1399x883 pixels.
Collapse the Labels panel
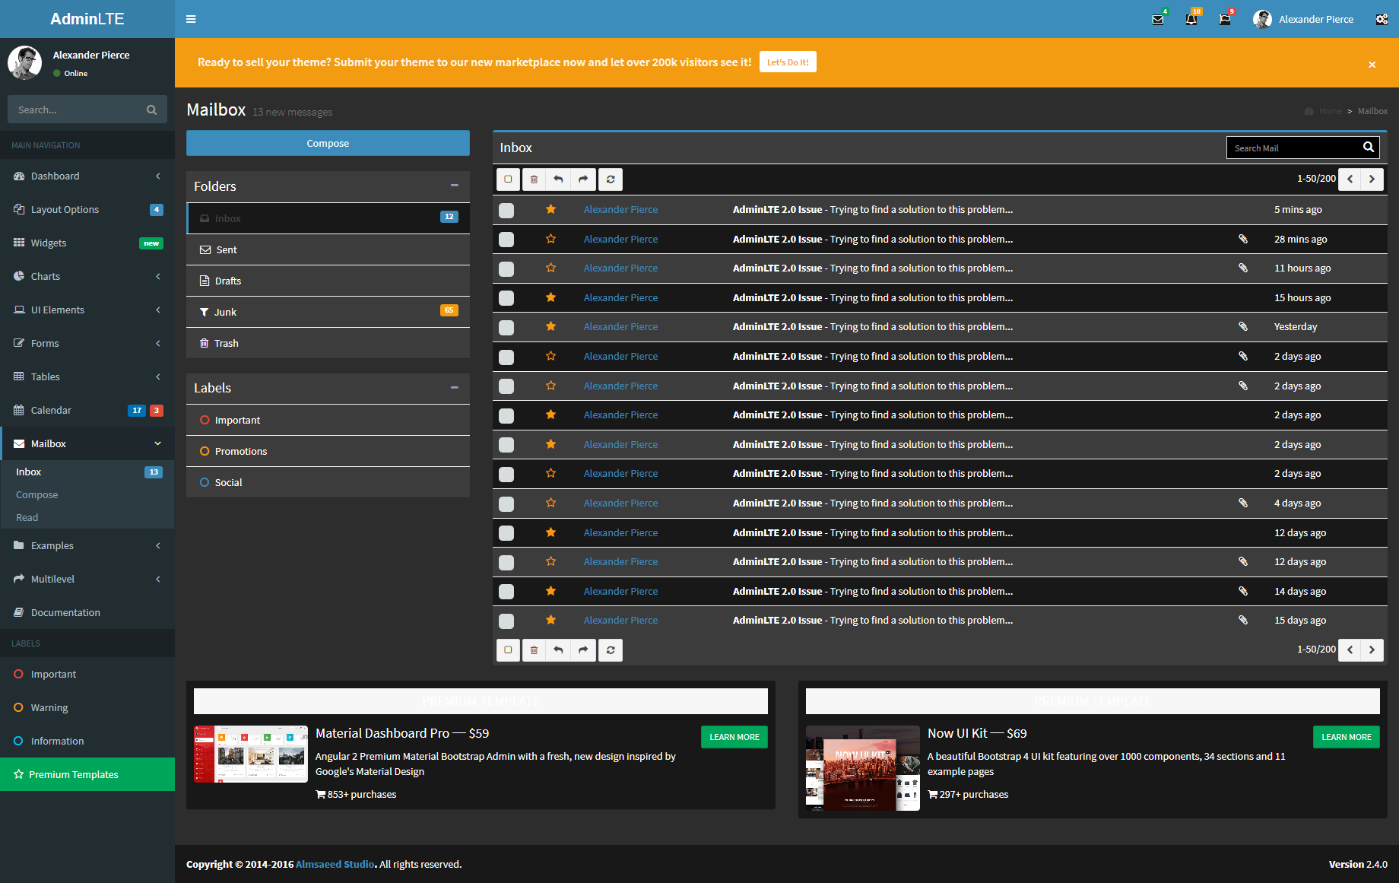click(x=454, y=388)
